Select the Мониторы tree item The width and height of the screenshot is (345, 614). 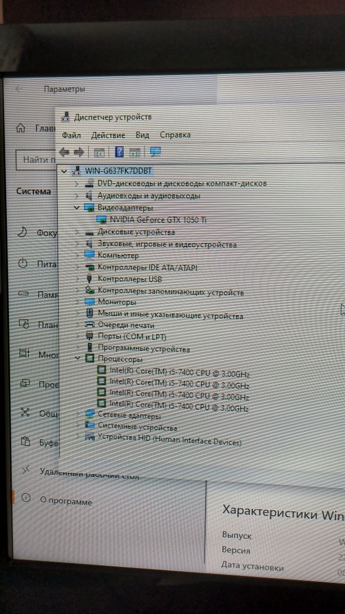pyautogui.click(x=117, y=302)
